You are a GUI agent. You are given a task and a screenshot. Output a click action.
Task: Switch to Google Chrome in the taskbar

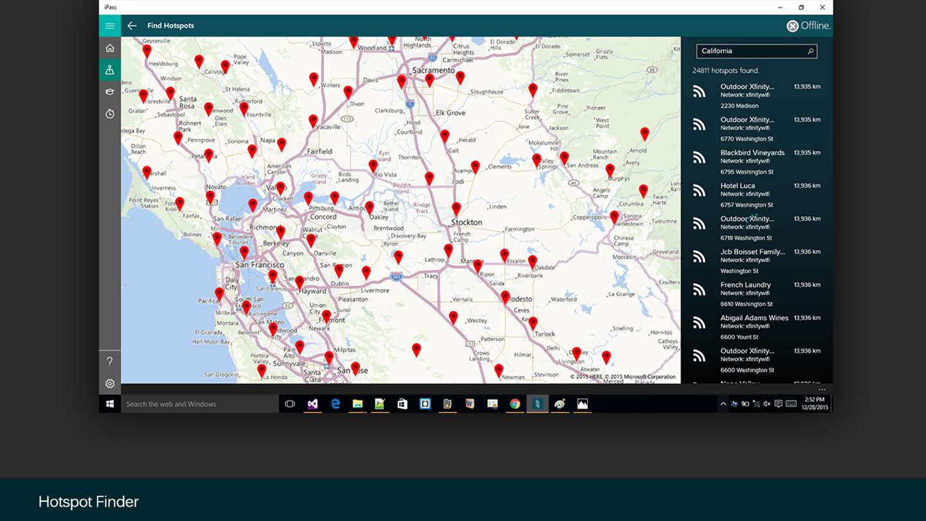[x=515, y=404]
